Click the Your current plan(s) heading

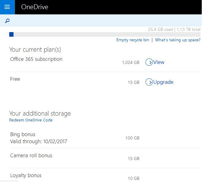point(35,50)
